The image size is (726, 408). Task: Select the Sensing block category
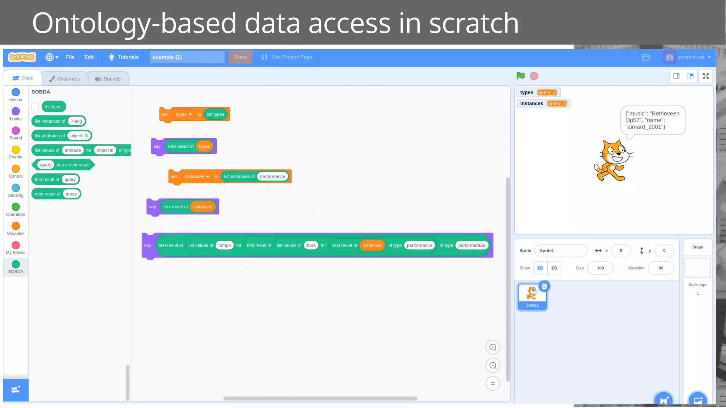coord(16,191)
